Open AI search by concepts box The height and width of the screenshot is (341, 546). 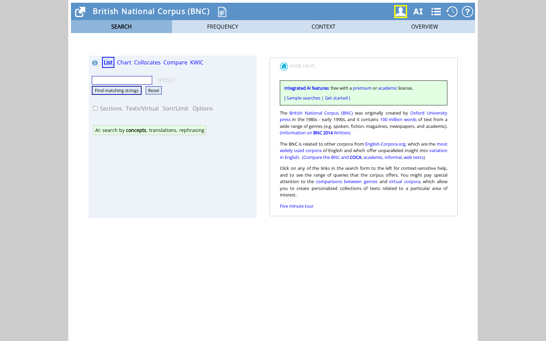click(150, 130)
